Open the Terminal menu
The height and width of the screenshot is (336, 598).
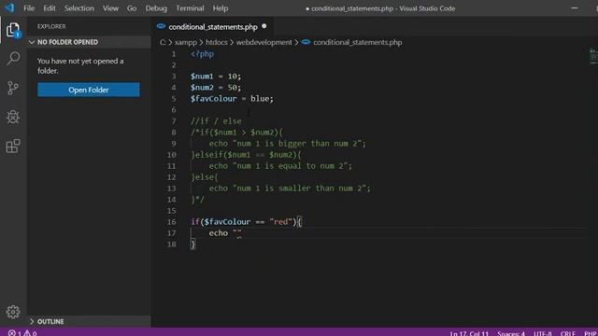190,8
